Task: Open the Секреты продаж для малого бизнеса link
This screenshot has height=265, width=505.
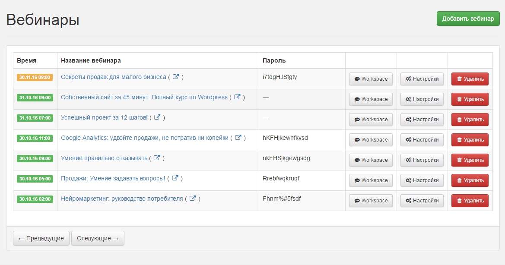Action: [114, 77]
